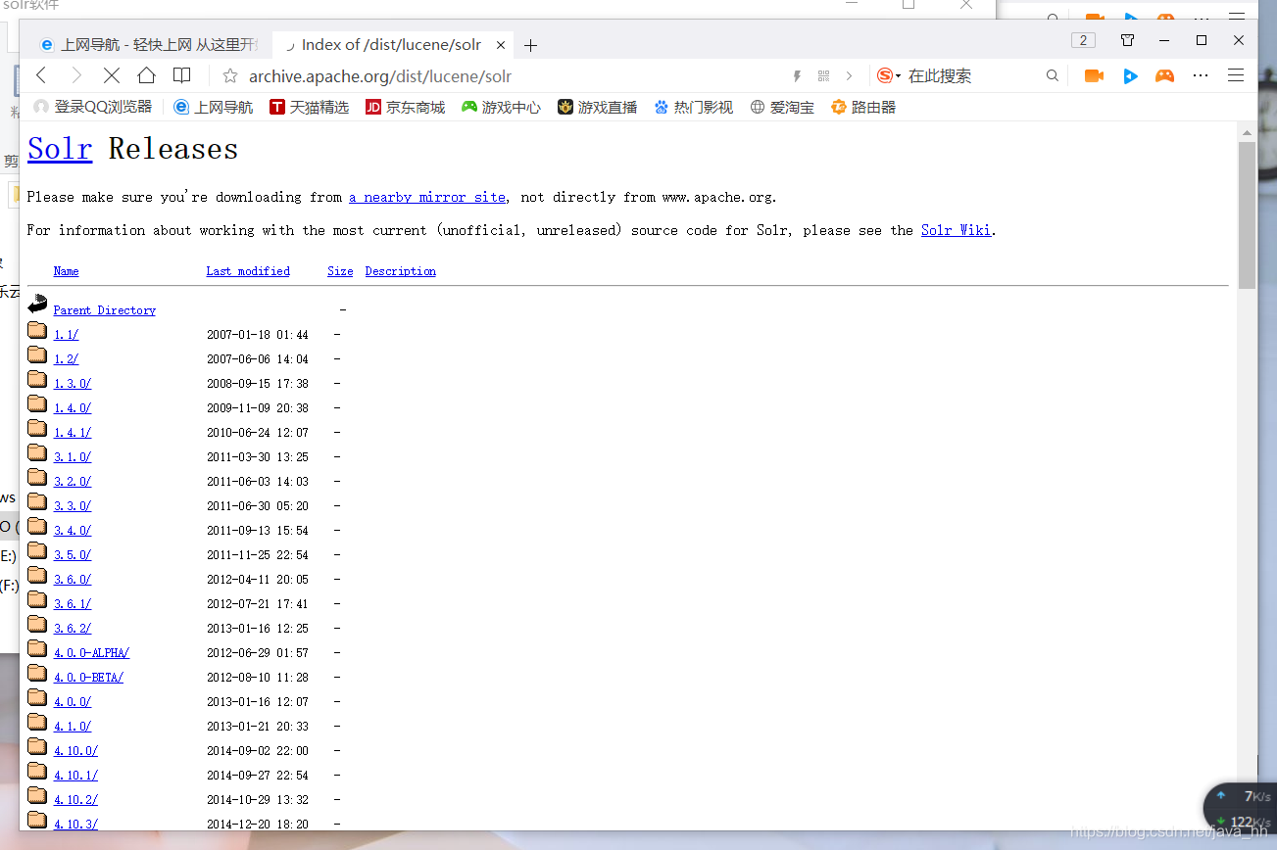Expand the address bar chevron arrow
Viewport: 1277px width, 850px height.
[x=849, y=76]
